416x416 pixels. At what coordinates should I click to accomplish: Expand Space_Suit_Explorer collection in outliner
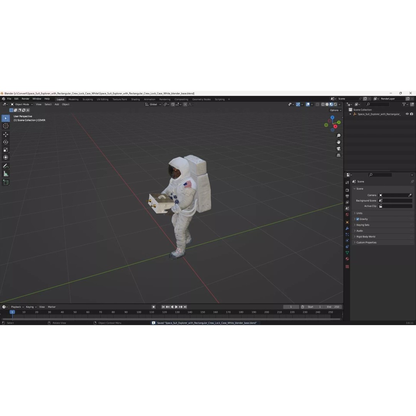click(x=351, y=114)
